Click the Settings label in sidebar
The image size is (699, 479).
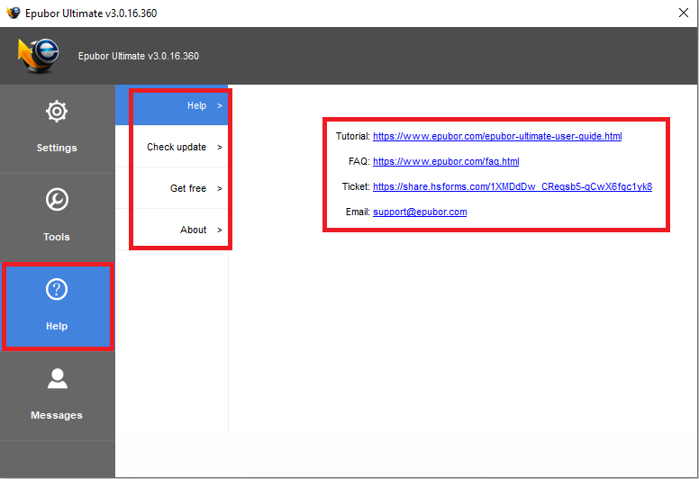[x=57, y=148]
